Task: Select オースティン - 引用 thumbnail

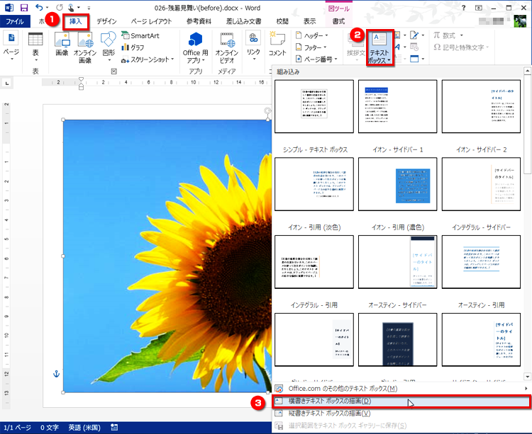Action: coord(481,262)
